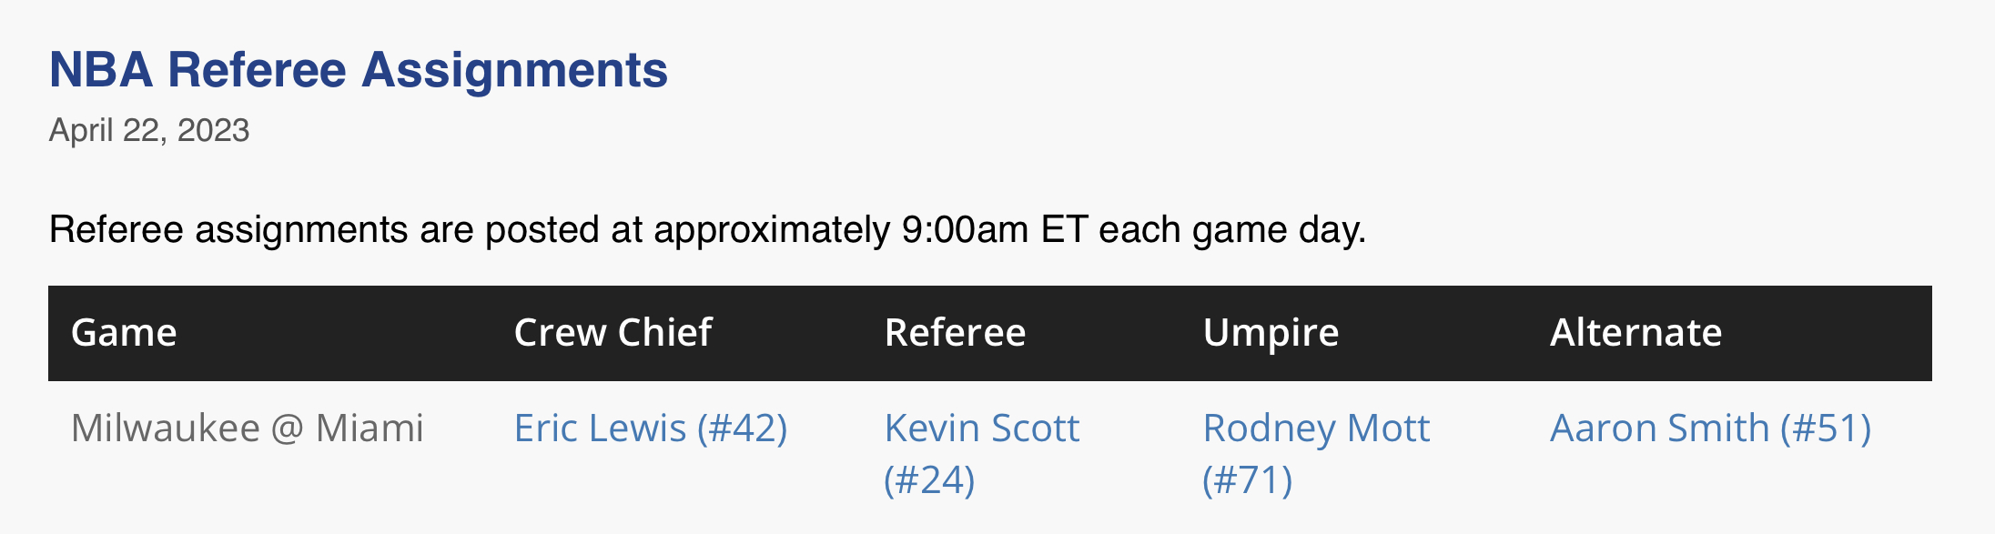
Task: Click the 9:00am ET time text
Action: [x=995, y=230]
